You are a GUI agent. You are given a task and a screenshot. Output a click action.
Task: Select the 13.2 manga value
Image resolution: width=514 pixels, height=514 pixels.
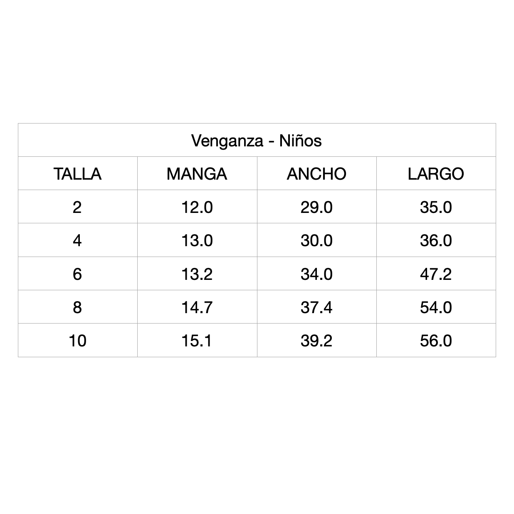[197, 274]
